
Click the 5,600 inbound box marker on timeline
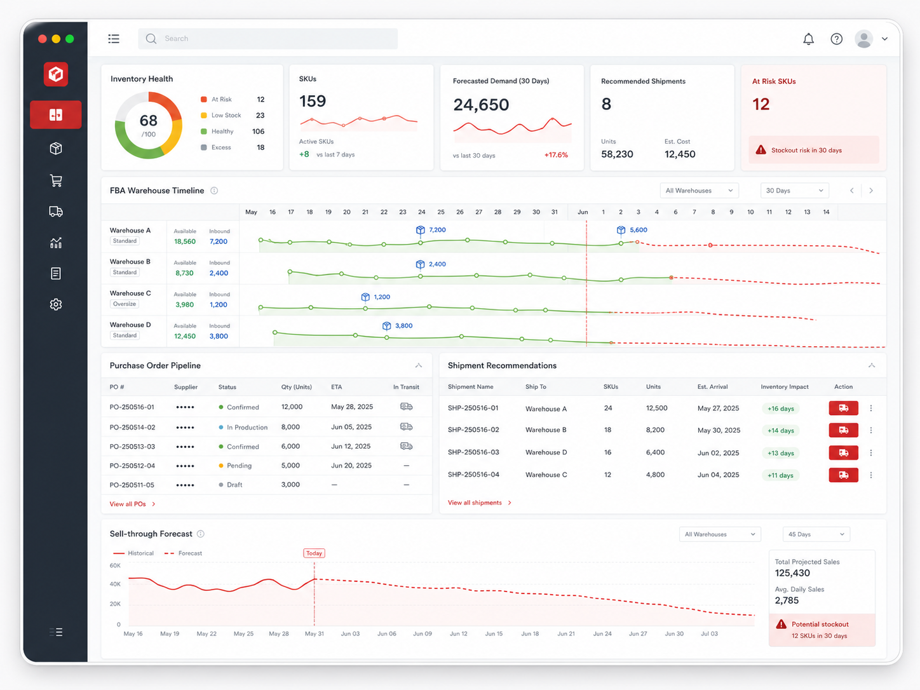621,230
